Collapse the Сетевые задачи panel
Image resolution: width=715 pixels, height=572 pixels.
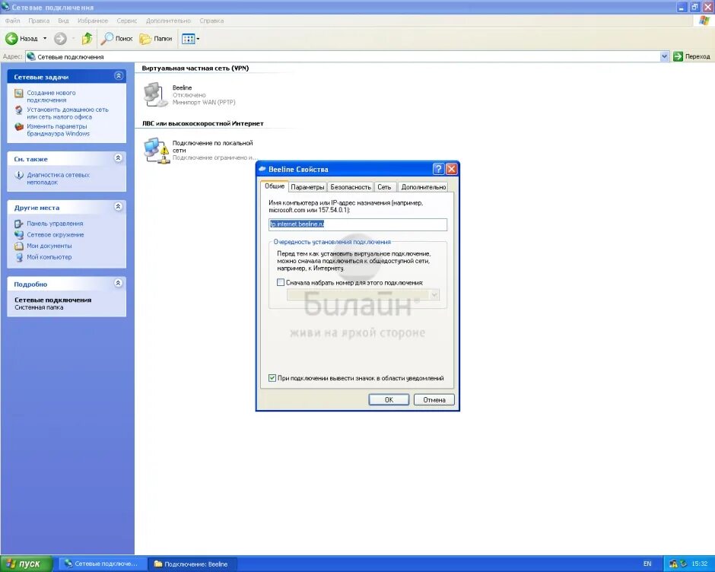[118, 76]
